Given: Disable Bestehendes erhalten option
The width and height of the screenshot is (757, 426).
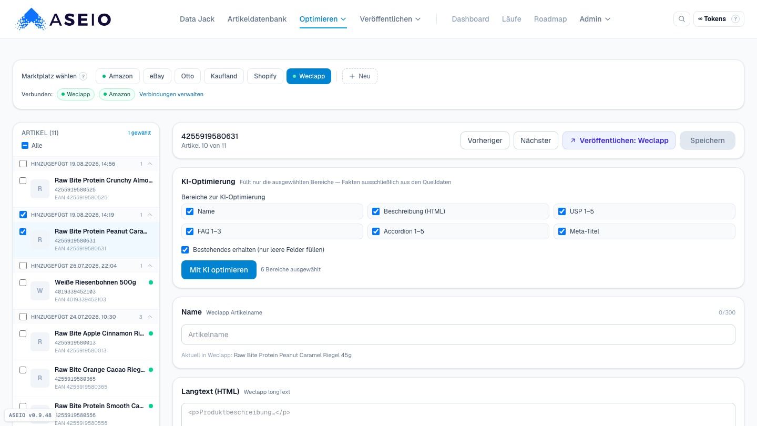Looking at the screenshot, I should tap(185, 250).
